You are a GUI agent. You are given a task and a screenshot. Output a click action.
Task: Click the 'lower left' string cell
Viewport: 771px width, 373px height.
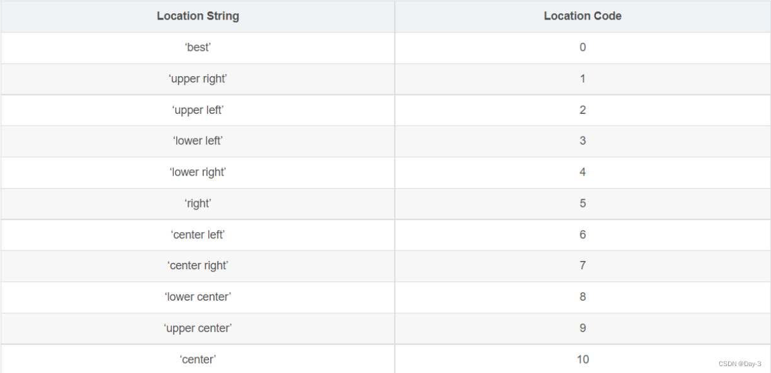198,141
